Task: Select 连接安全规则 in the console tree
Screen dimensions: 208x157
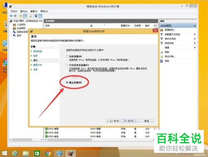Action: coord(22,32)
